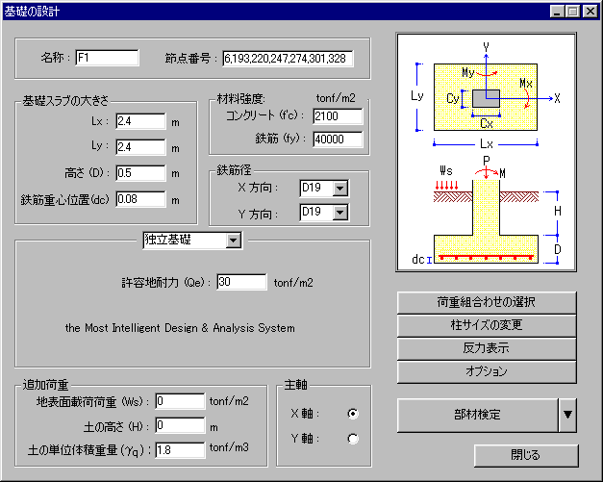Select the Y 軸 radio button
The height and width of the screenshot is (482, 603).
coord(353,439)
